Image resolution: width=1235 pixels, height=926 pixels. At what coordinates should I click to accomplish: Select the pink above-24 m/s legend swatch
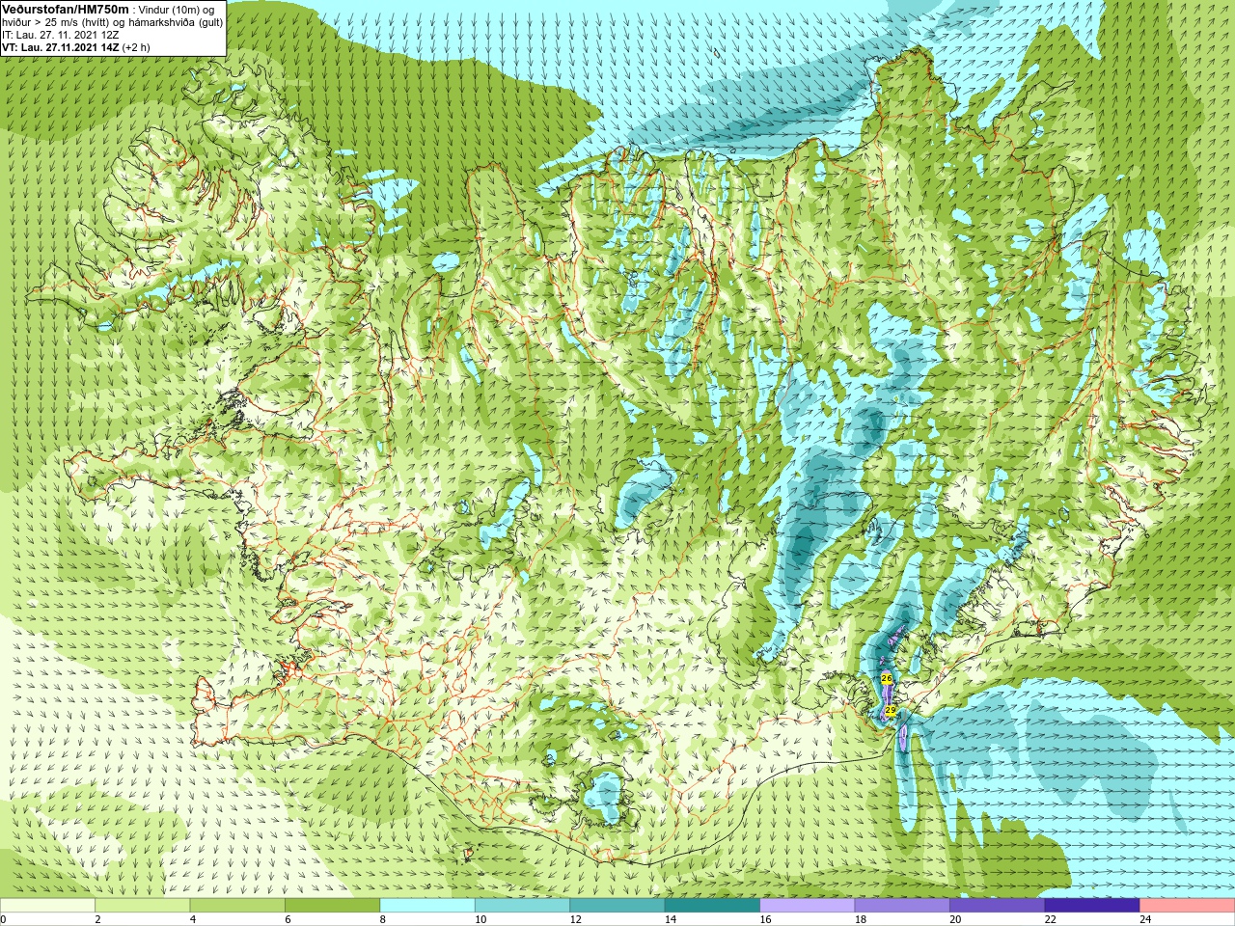click(x=1187, y=905)
